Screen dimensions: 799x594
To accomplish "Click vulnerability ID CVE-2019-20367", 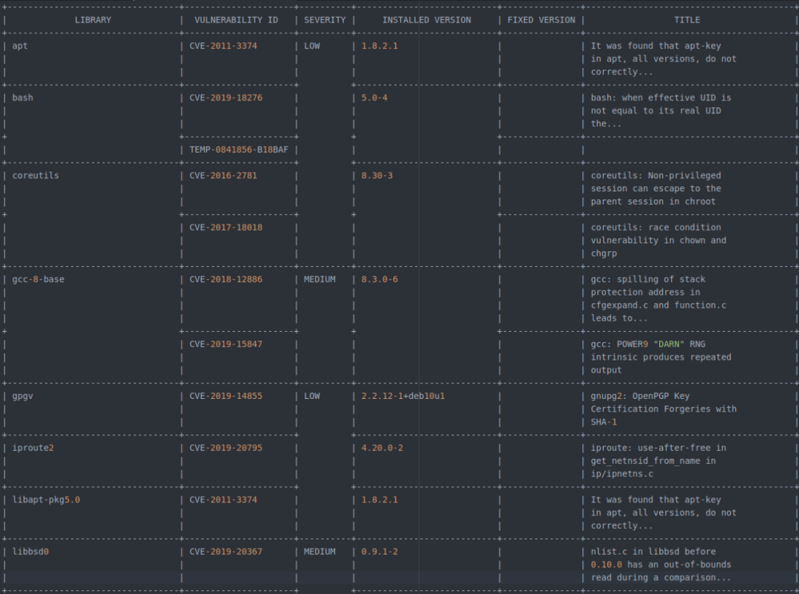I will point(226,552).
